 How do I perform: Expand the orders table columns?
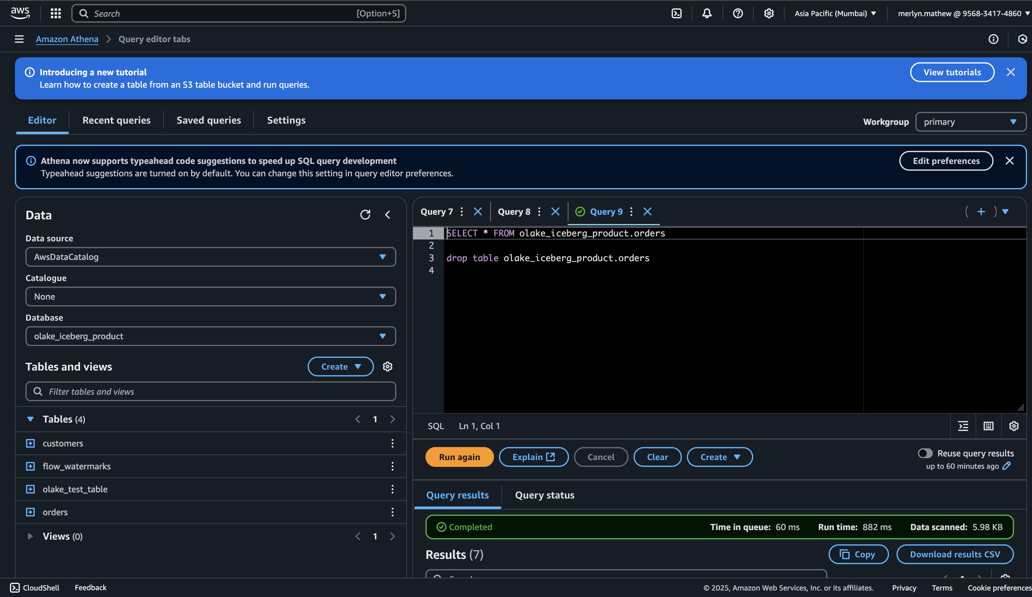pyautogui.click(x=30, y=512)
